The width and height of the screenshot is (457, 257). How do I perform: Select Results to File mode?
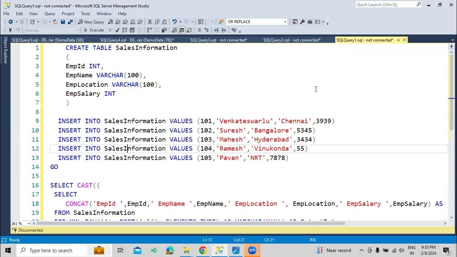[x=189, y=30]
